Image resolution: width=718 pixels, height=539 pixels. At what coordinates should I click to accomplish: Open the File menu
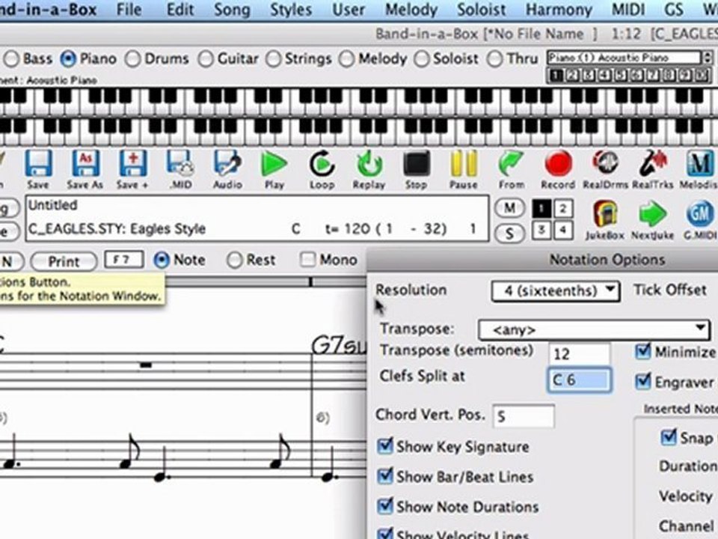tap(129, 9)
